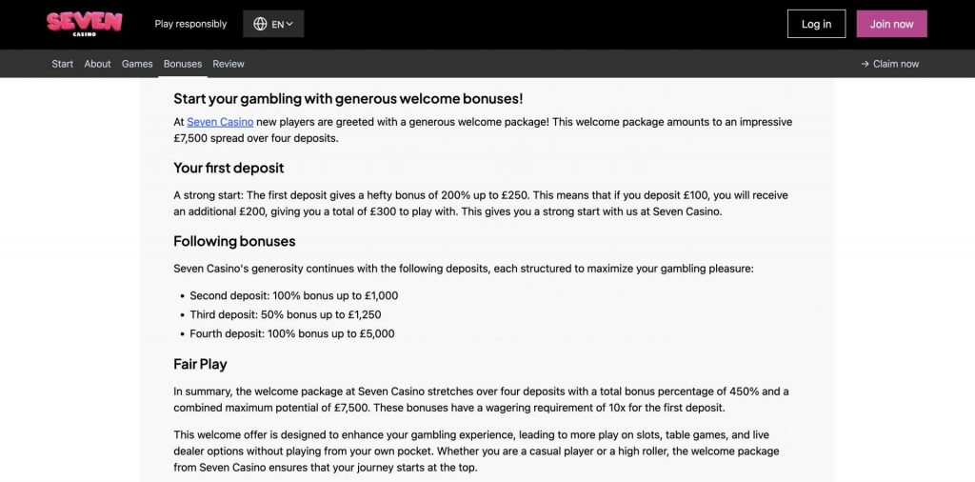Open the Seven Casino hyperlink in the paragraph
Image resolution: width=975 pixels, height=482 pixels.
point(220,122)
